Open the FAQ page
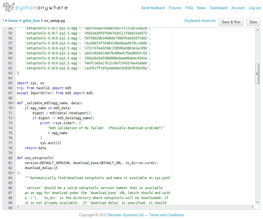The width and height of the screenshot is (263, 219). pos(189,8)
